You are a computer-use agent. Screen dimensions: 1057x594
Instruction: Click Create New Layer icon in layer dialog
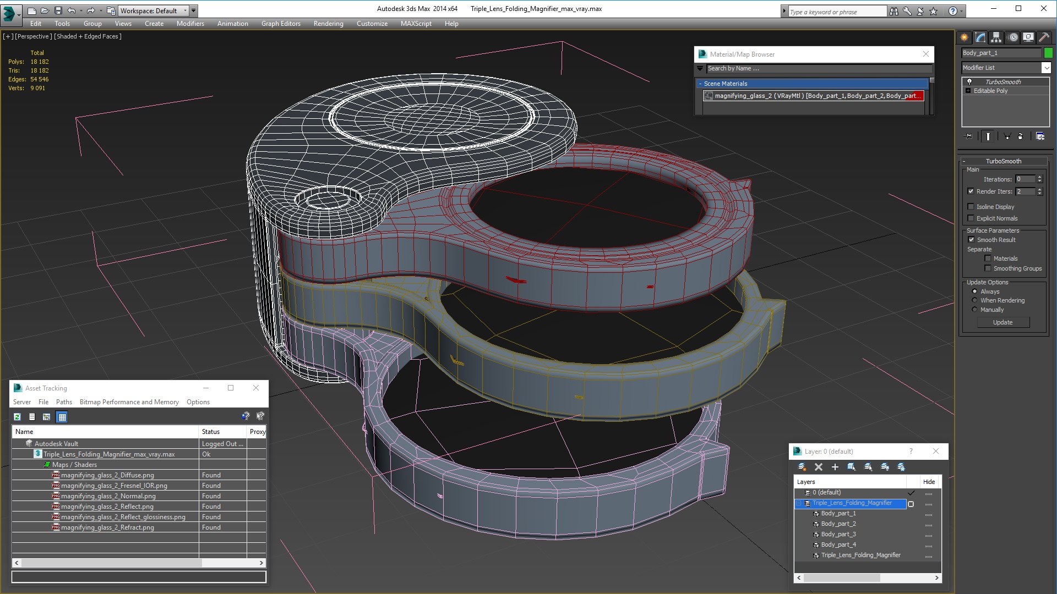[802, 467]
